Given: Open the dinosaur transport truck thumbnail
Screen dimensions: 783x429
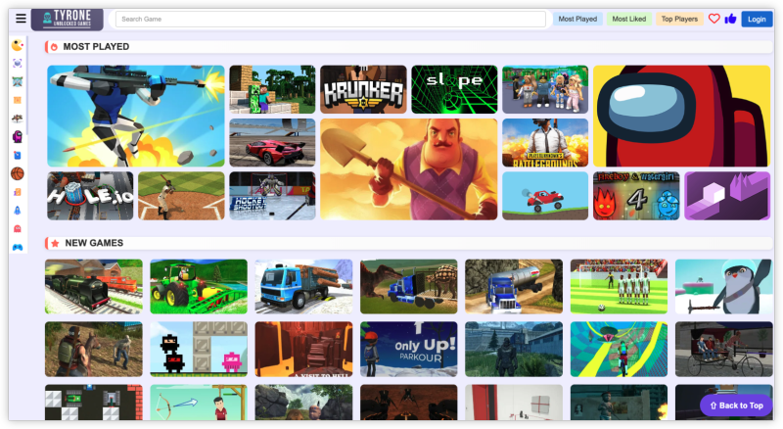Looking at the screenshot, I should tap(408, 287).
